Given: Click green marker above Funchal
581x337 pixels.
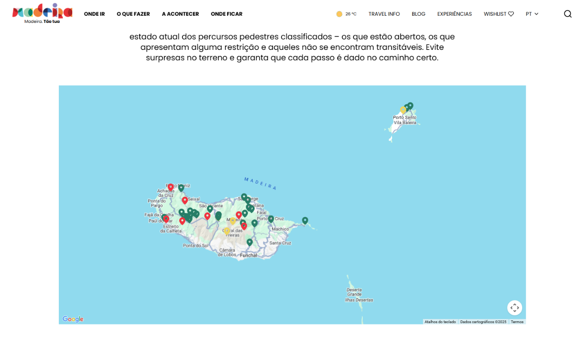Looking at the screenshot, I should pos(250,242).
